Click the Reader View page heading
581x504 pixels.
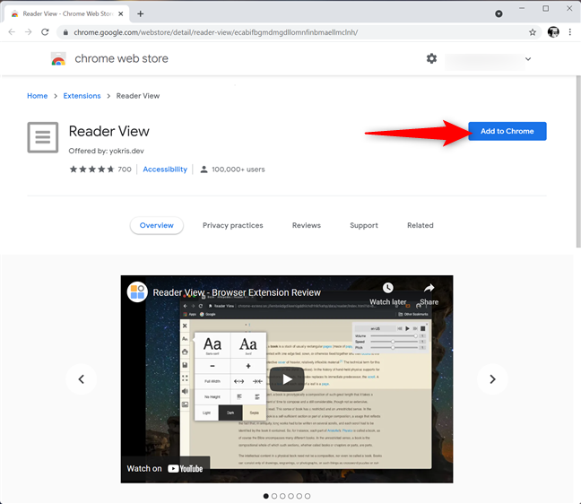[x=109, y=131]
